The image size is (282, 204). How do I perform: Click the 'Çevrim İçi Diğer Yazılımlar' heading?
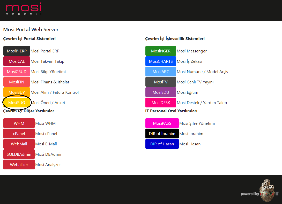pos(29,111)
